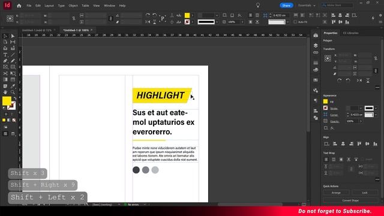
Task: Click reference point locator in Properties
Action: pyautogui.click(x=328, y=58)
